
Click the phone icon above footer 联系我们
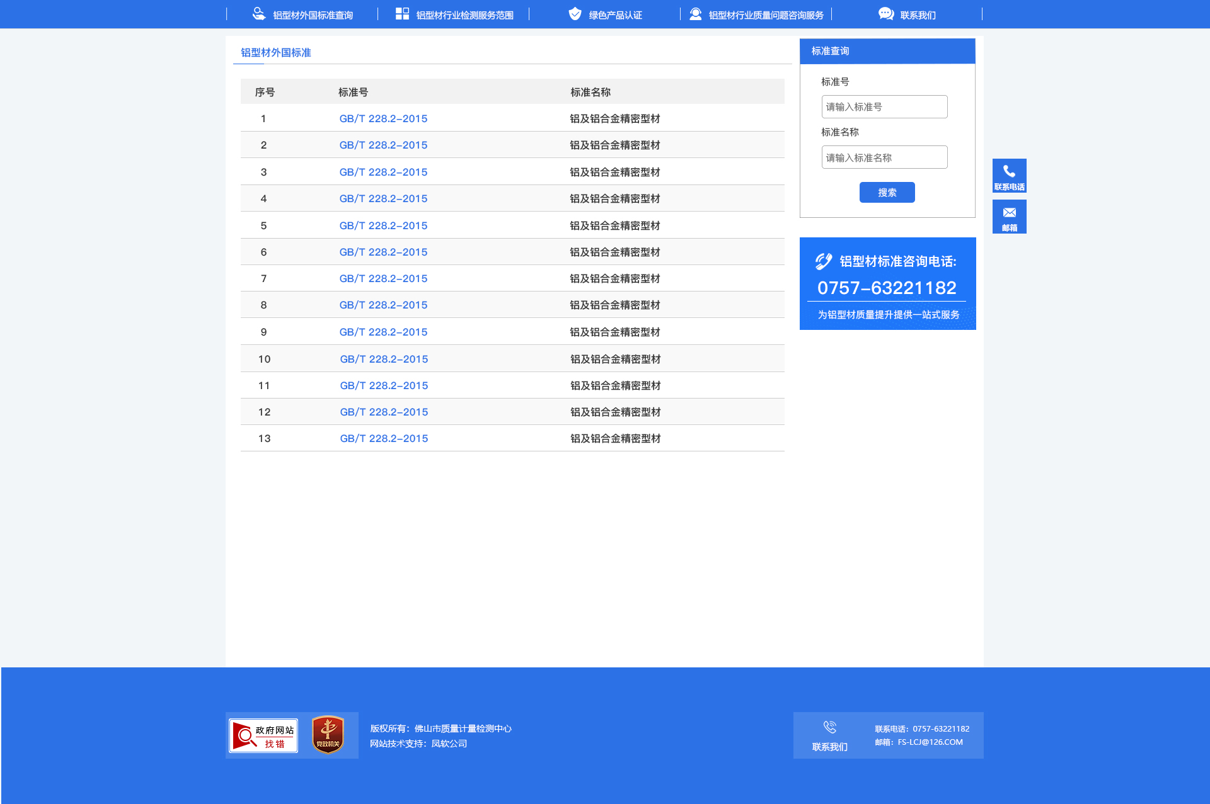(x=829, y=727)
